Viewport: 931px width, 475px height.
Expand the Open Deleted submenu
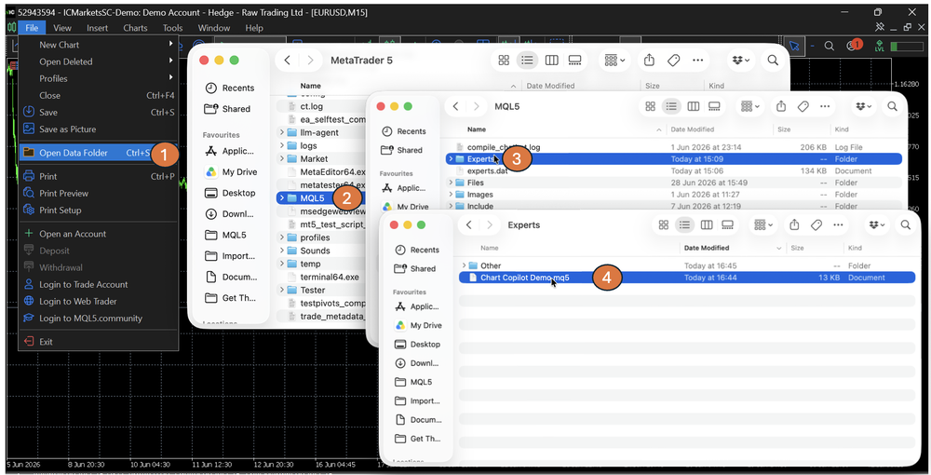point(99,61)
